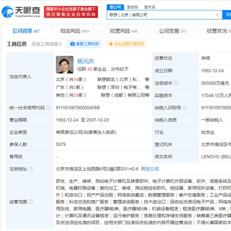Expand 历史工商信息 chevron link
The image size is (231, 231).
(x=46, y=44)
